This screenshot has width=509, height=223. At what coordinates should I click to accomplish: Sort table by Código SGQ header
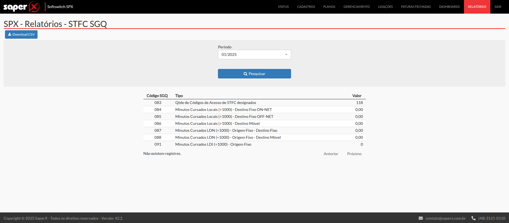click(x=157, y=96)
